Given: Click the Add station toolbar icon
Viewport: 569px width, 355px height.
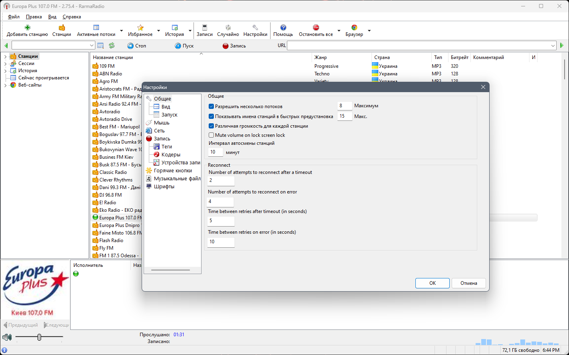Looking at the screenshot, I should pyautogui.click(x=27, y=28).
